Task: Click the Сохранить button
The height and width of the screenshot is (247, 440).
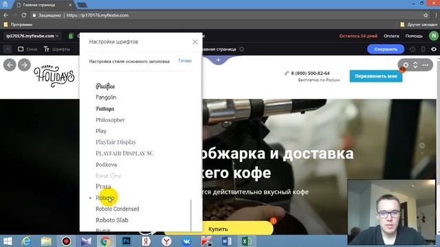Action: point(386,49)
